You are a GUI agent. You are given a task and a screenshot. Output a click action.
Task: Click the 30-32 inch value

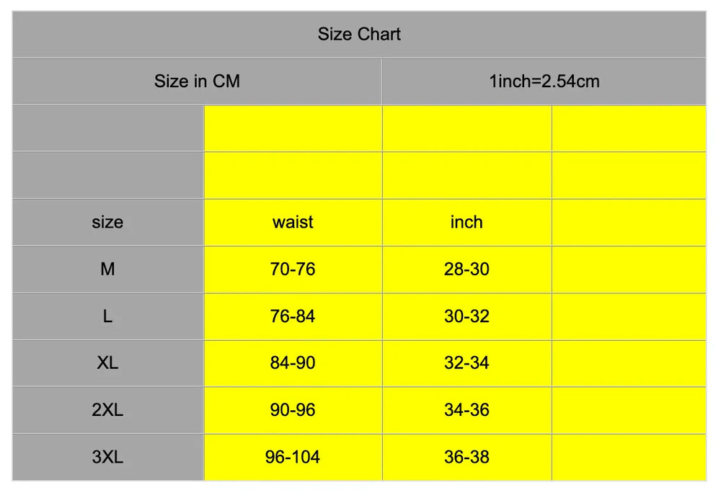tap(466, 316)
